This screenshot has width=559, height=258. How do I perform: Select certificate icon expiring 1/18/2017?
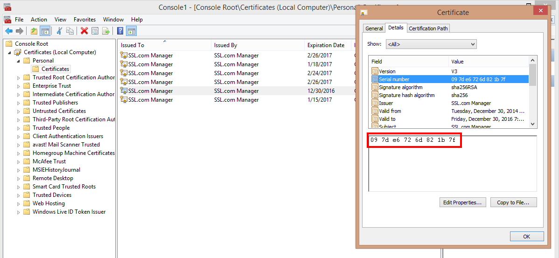124,64
